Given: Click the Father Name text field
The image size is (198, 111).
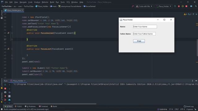Looking at the screenshot, I should click(x=144, y=34).
